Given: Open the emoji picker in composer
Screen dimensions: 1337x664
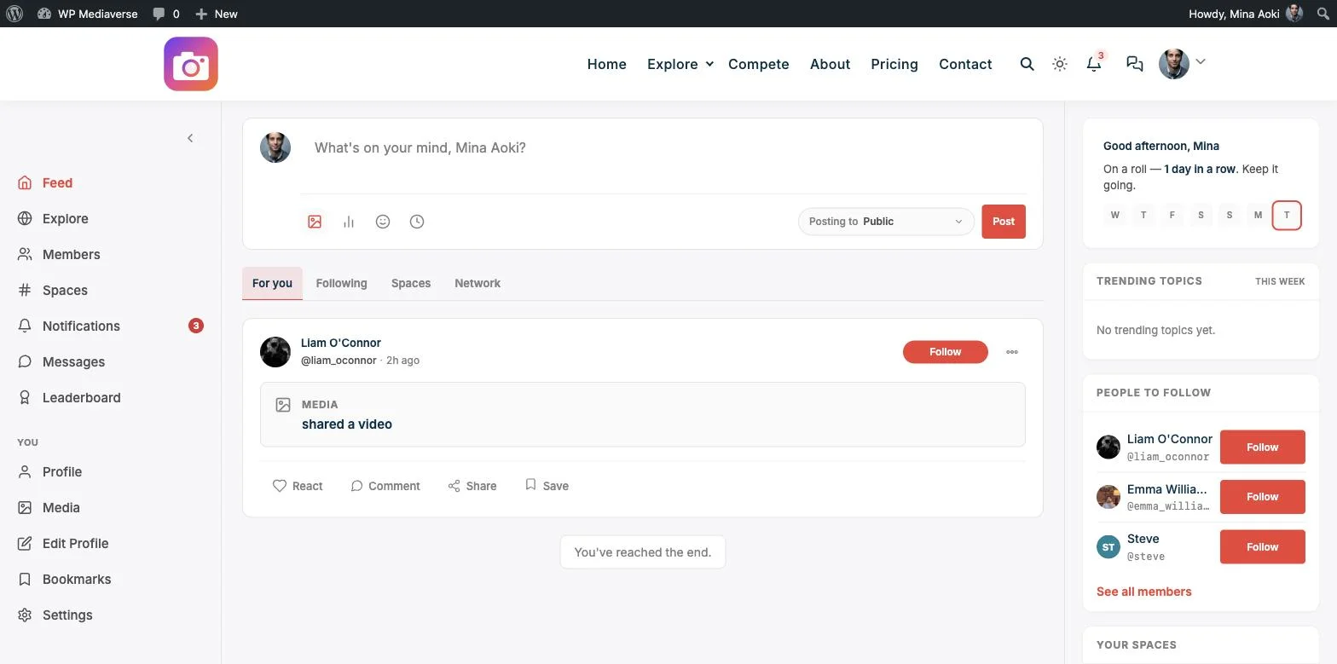Looking at the screenshot, I should [383, 222].
